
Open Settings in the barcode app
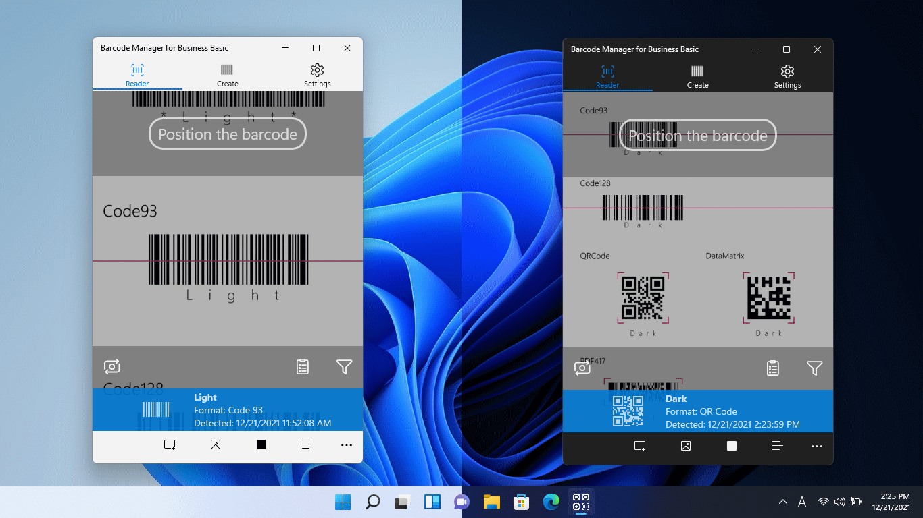pos(317,74)
